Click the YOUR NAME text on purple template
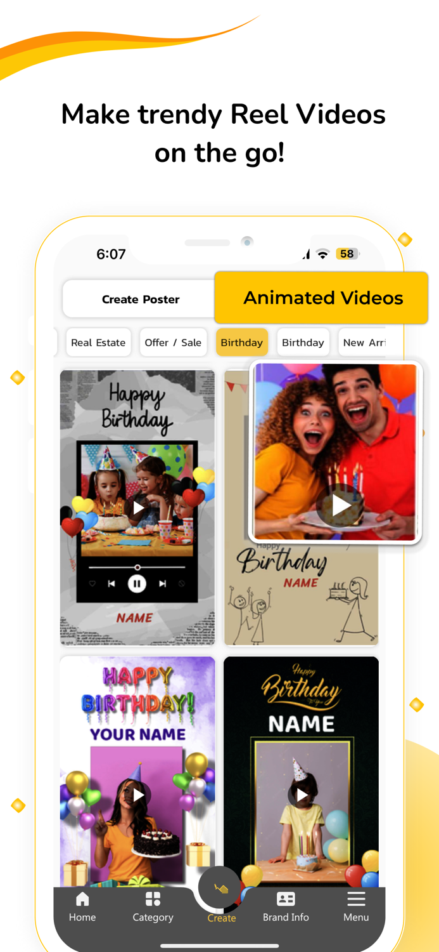Screen dimensions: 439x952 pyautogui.click(x=137, y=734)
